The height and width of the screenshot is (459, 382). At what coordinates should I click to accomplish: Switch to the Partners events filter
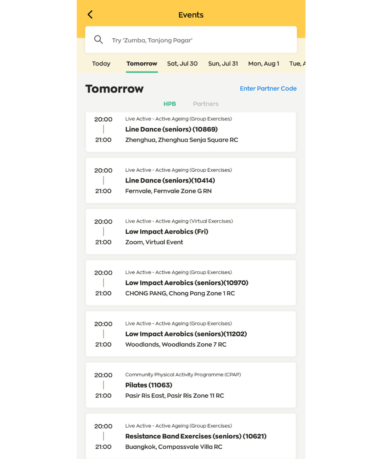pyautogui.click(x=206, y=104)
